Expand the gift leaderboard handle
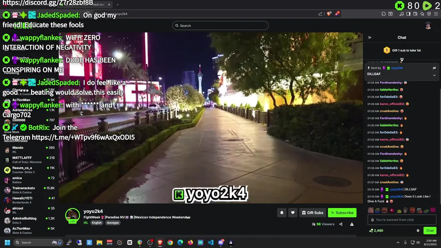This screenshot has height=248, width=441. point(402,60)
